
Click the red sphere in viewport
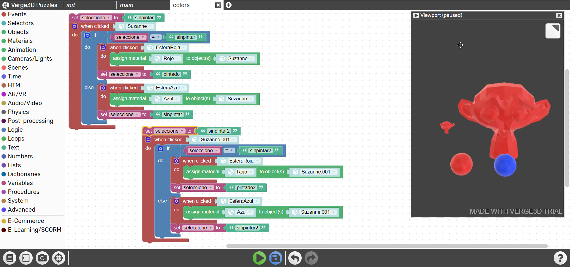[x=461, y=164]
